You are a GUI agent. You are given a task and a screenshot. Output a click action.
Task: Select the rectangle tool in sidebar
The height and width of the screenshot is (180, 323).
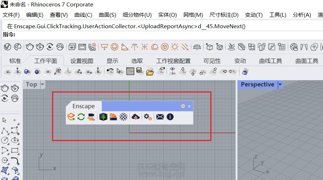(x=15, y=150)
